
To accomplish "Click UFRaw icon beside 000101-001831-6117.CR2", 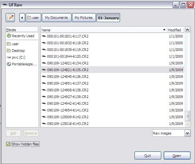I will point(44,36).
